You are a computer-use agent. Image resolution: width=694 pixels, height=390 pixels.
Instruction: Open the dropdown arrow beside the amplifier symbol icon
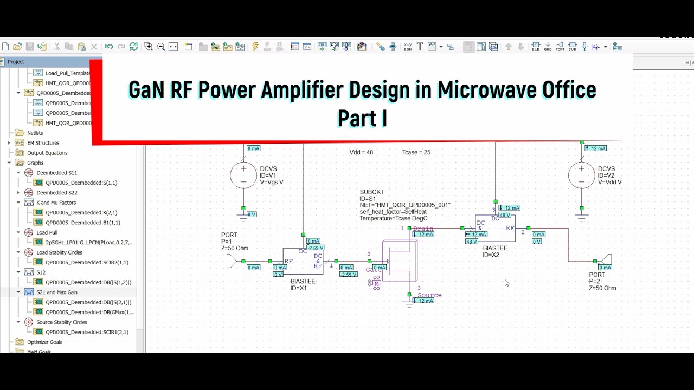(605, 47)
